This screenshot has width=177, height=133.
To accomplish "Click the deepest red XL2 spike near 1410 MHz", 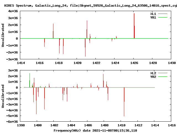I will (x=124, y=102).
